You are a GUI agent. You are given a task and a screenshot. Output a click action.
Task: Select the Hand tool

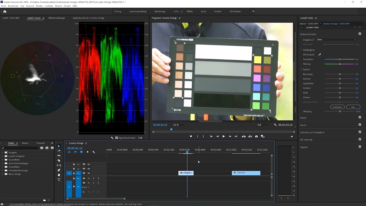(x=59, y=175)
